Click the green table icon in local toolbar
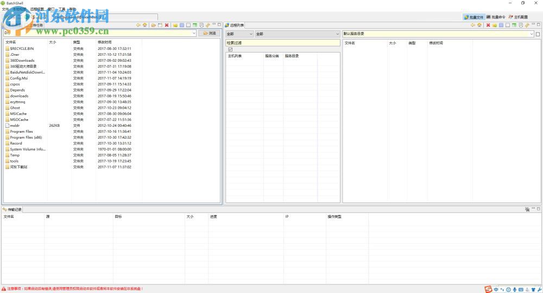 tap(195, 25)
